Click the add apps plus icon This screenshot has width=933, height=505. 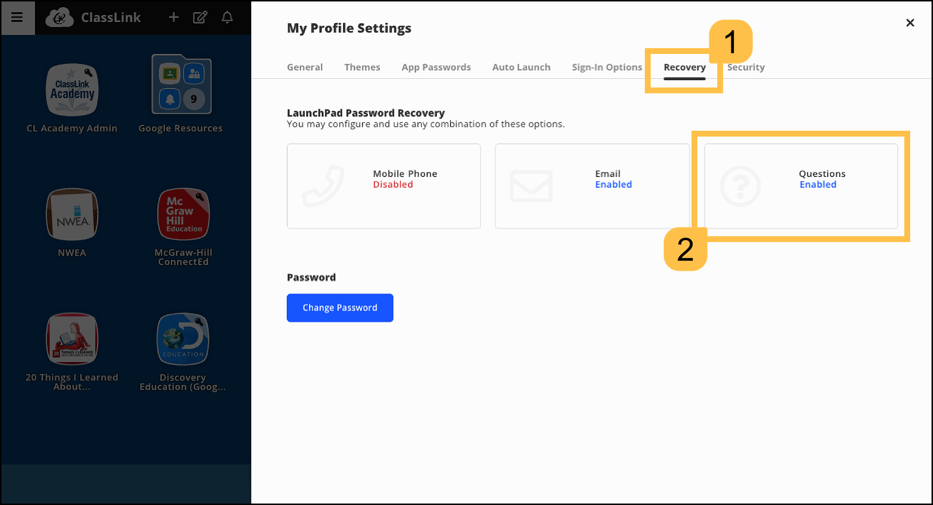[173, 17]
